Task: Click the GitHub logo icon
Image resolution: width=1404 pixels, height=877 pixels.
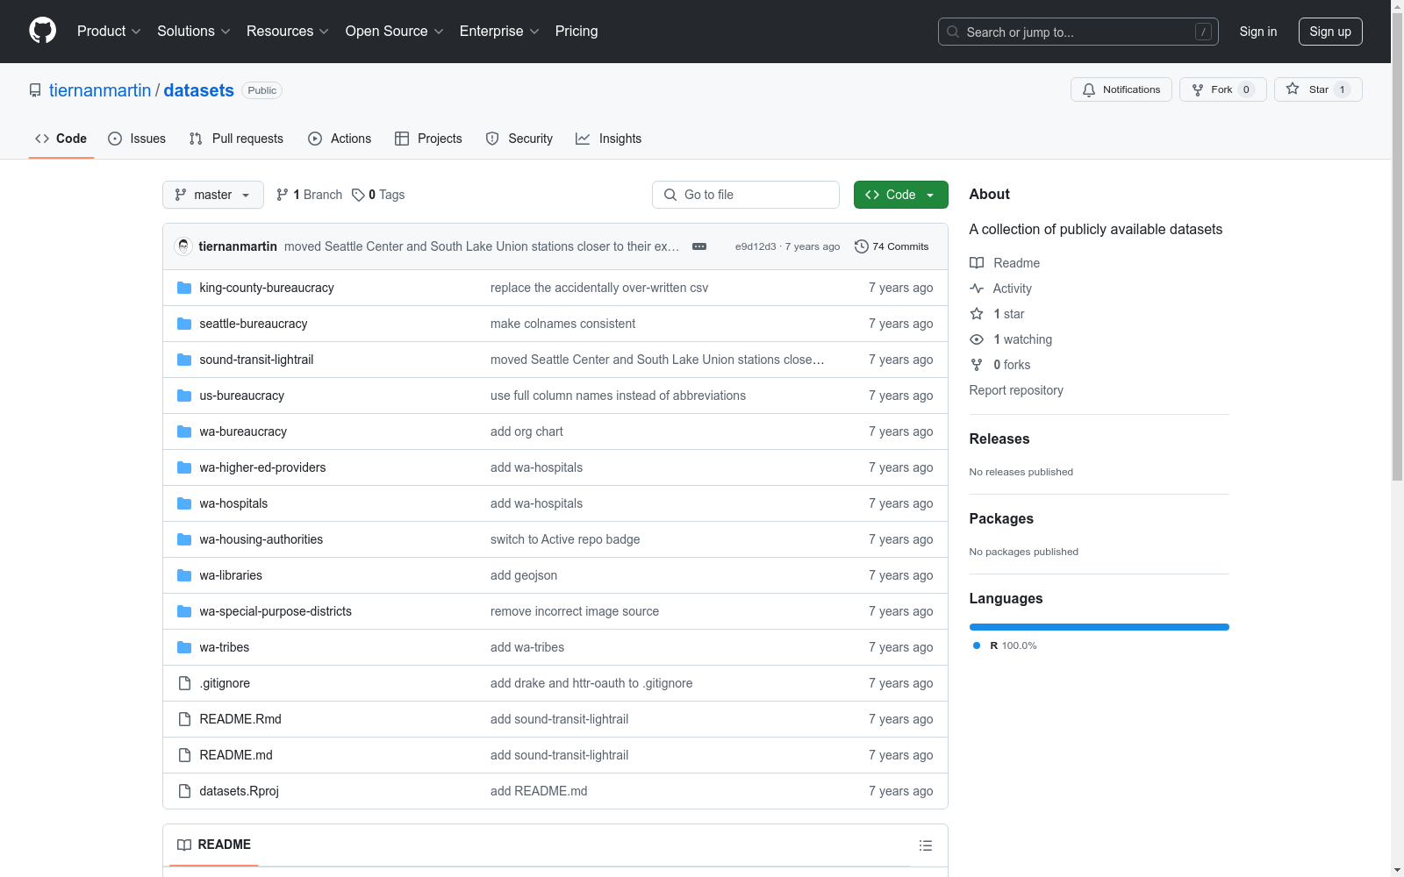Action: point(42,31)
